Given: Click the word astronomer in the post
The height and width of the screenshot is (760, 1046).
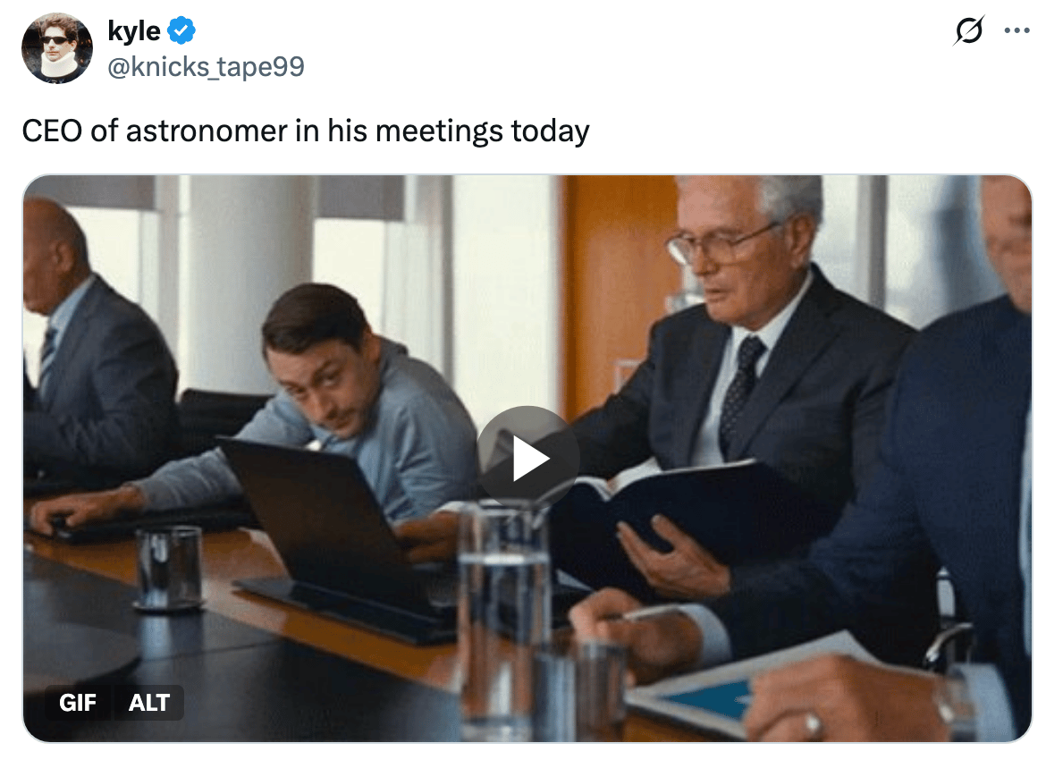Looking at the screenshot, I should coord(207,131).
